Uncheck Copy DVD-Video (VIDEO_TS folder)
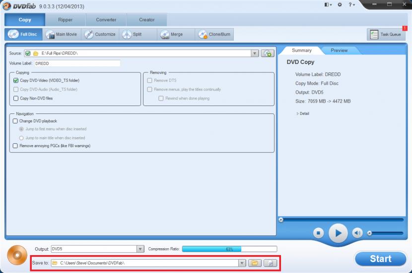 point(16,80)
